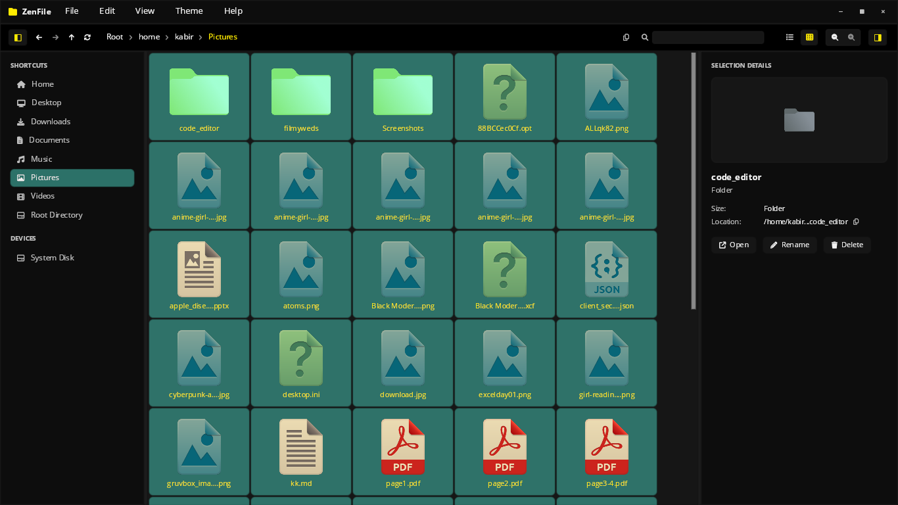Image resolution: width=898 pixels, height=505 pixels.
Task: Open the Theme menu
Action: (x=189, y=11)
